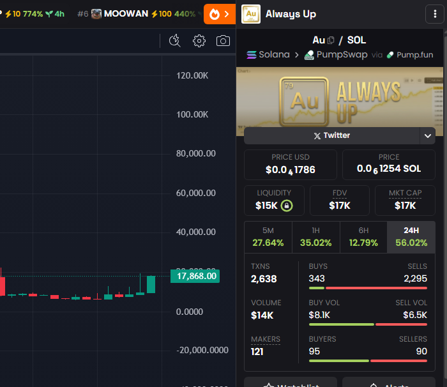This screenshot has width=447, height=387.
Task: Click the SELLS 2,295 value
Action: tap(415, 278)
